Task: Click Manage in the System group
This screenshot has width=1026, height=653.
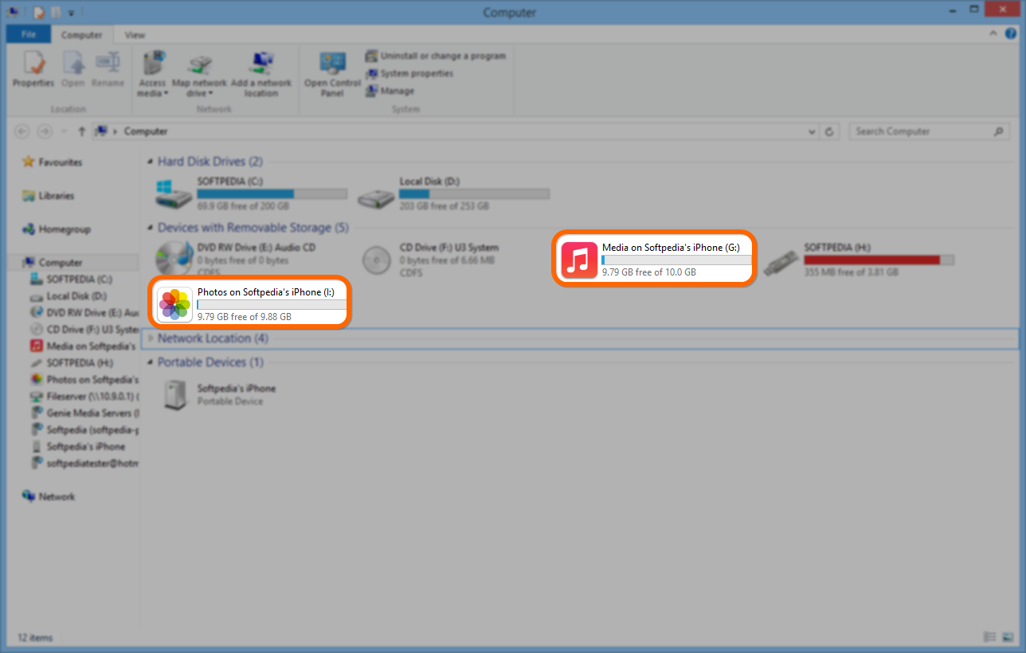Action: tap(390, 91)
